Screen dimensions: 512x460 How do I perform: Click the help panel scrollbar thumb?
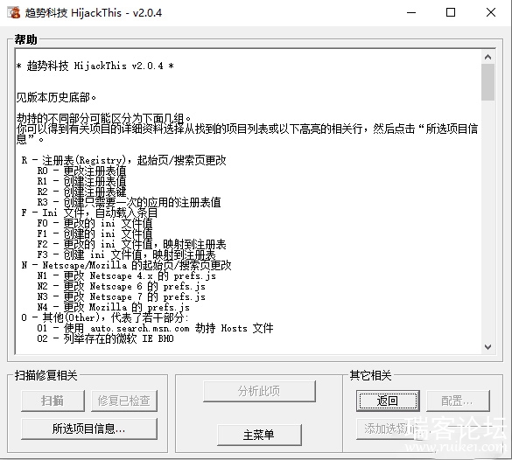(487, 82)
